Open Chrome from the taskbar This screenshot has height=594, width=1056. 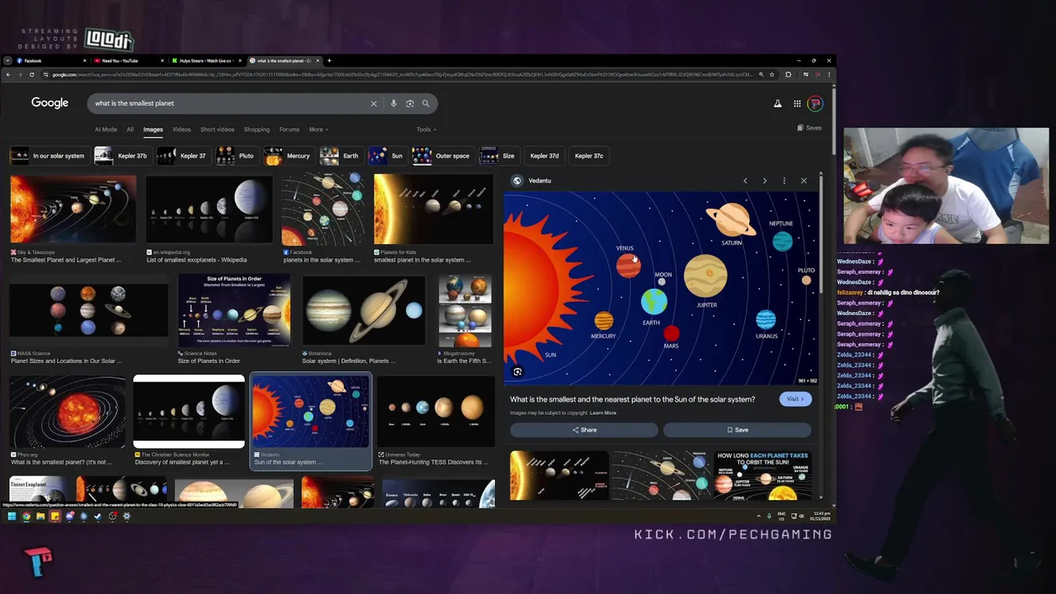pyautogui.click(x=26, y=516)
